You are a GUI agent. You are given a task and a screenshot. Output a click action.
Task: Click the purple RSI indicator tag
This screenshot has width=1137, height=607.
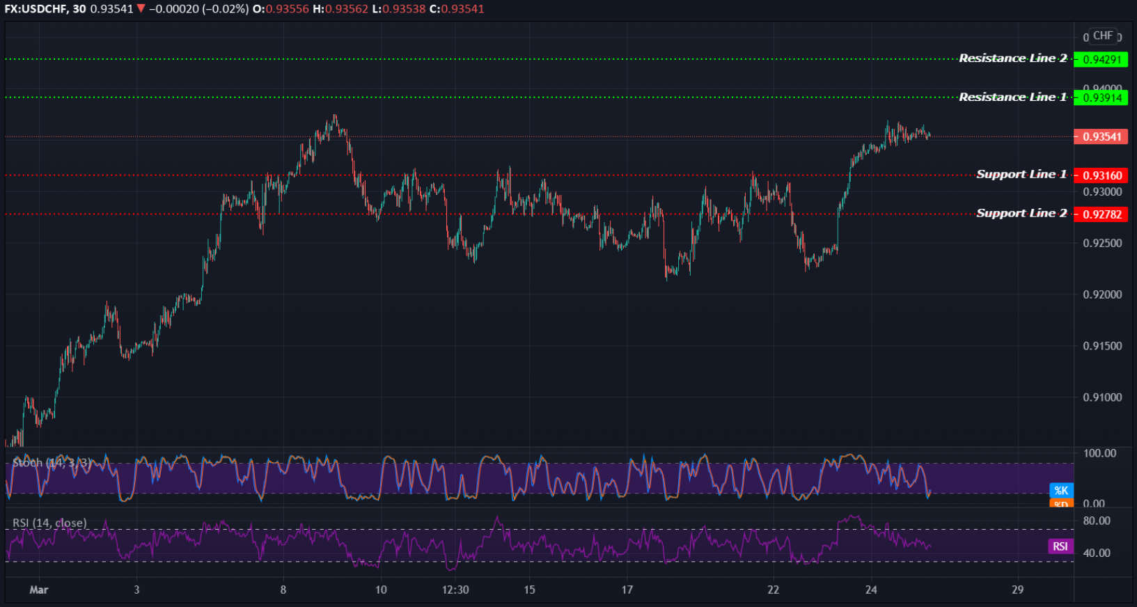coord(1060,546)
